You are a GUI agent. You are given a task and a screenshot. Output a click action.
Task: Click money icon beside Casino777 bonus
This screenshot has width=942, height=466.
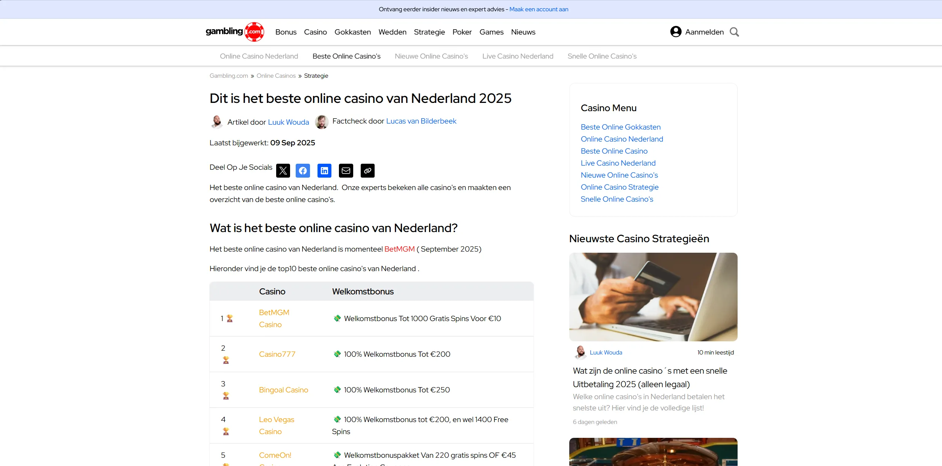[x=337, y=354]
